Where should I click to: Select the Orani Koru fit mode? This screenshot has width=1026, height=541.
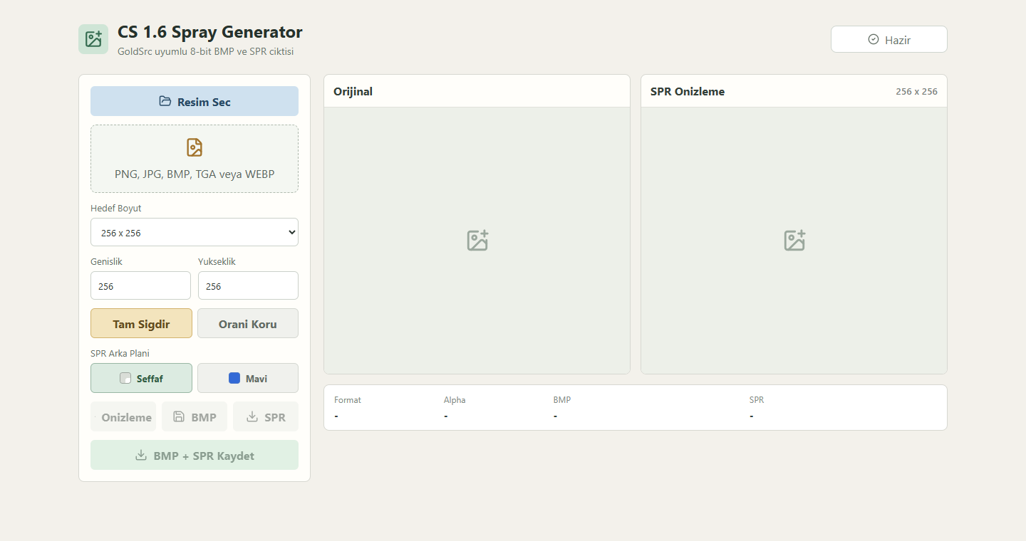[x=248, y=323]
